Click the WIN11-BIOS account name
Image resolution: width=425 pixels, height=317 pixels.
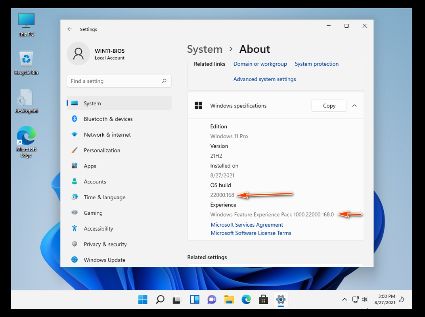click(110, 51)
